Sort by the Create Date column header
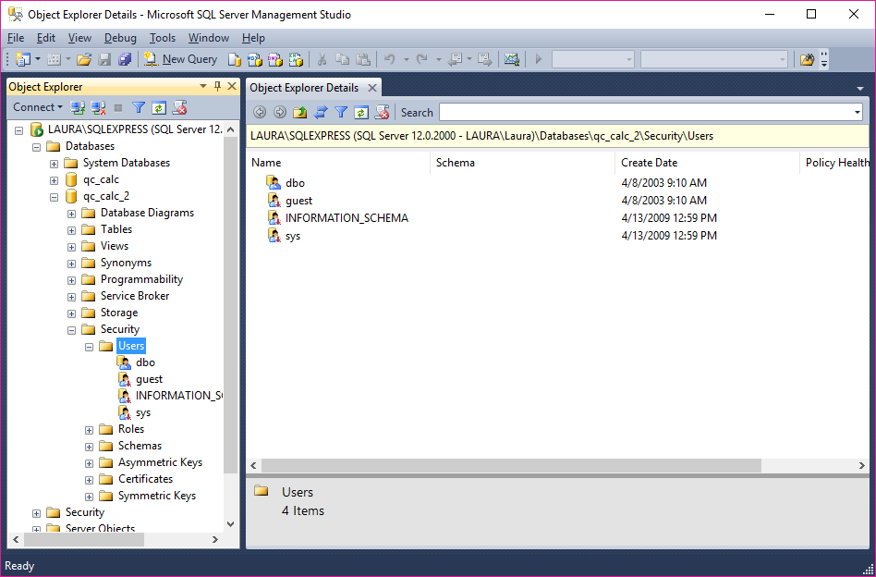This screenshot has height=577, width=876. coord(707,163)
